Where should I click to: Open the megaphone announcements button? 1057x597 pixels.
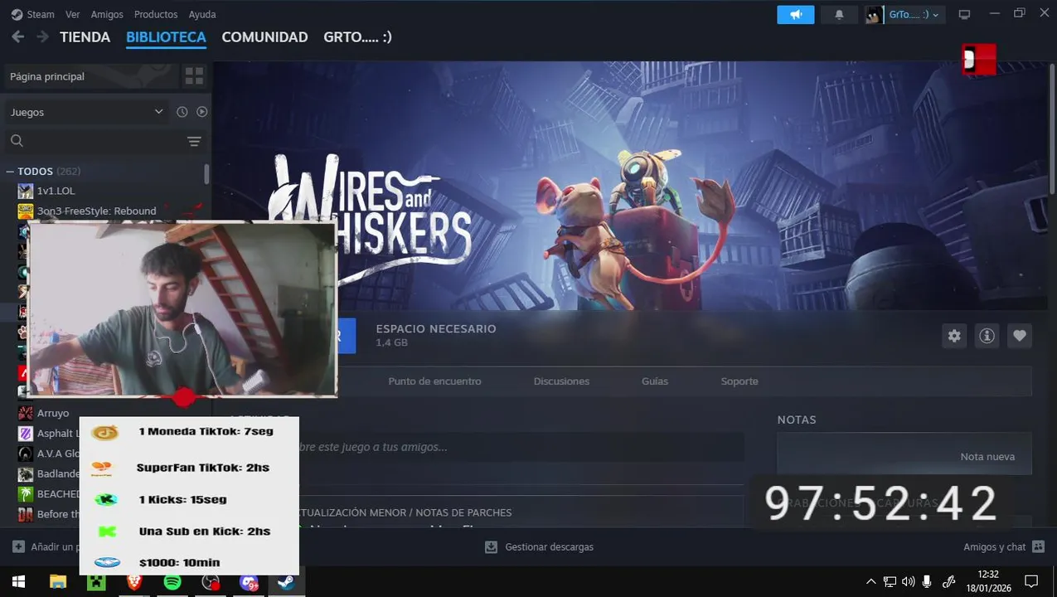click(796, 15)
